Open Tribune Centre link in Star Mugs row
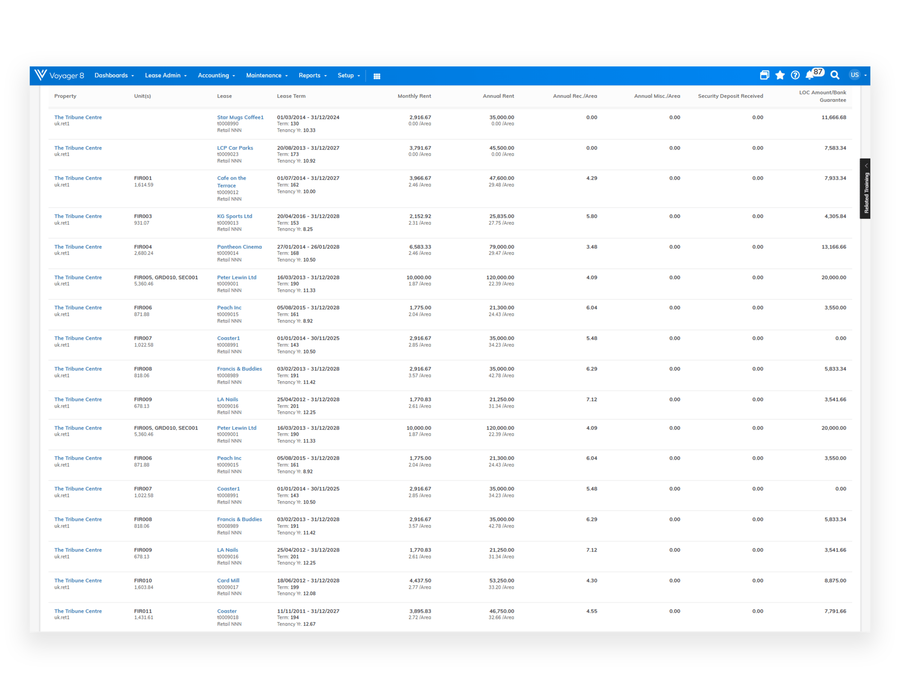Screen dimensions: 901x676 pos(78,117)
